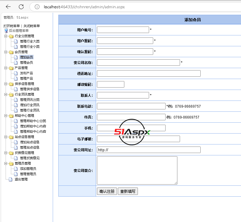
Task: Select 增加行业资讯 in the sidebar tree
Action: pos(30,105)
